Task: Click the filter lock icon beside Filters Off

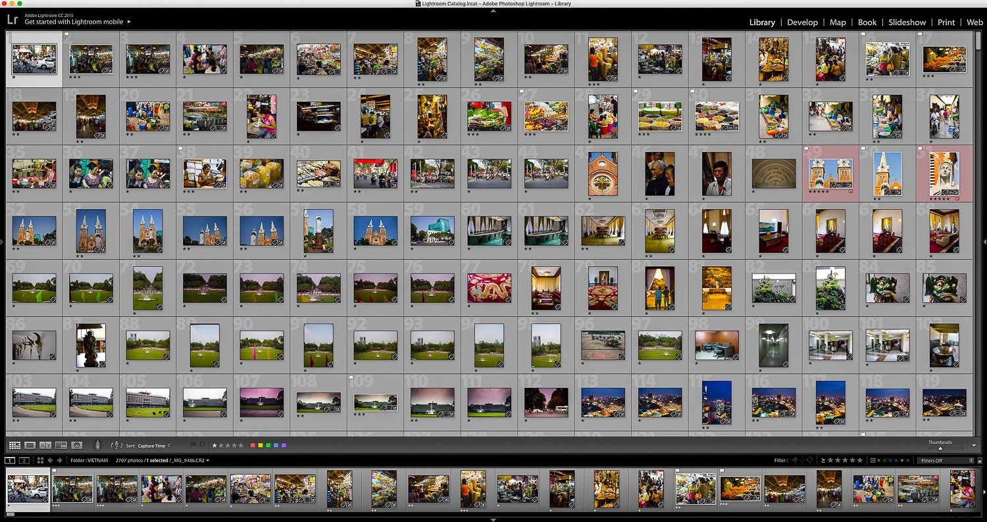Action: coord(980,460)
